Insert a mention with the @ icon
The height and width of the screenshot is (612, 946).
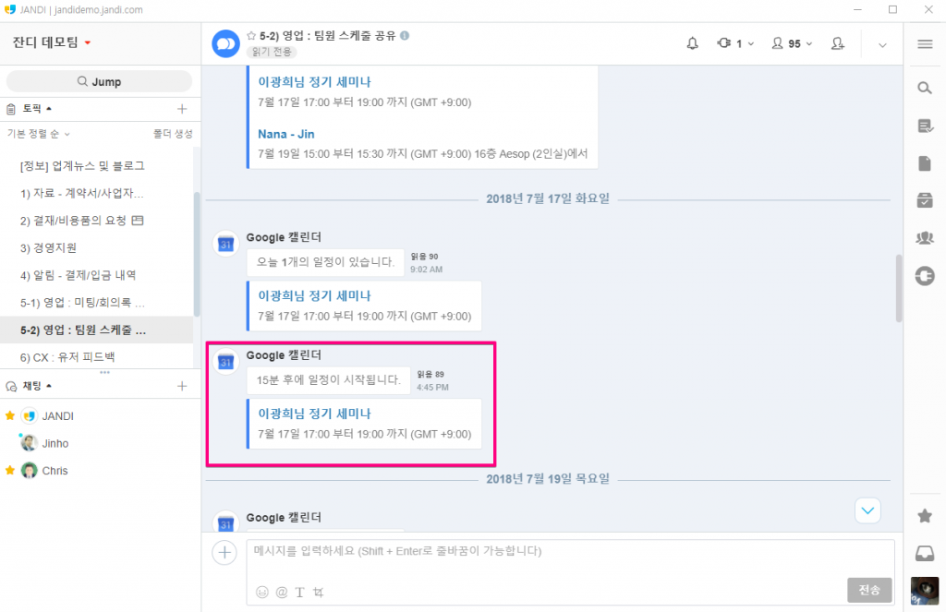[x=281, y=592]
